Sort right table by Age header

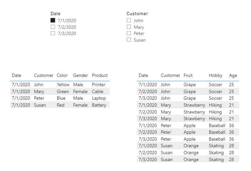pos(233,75)
